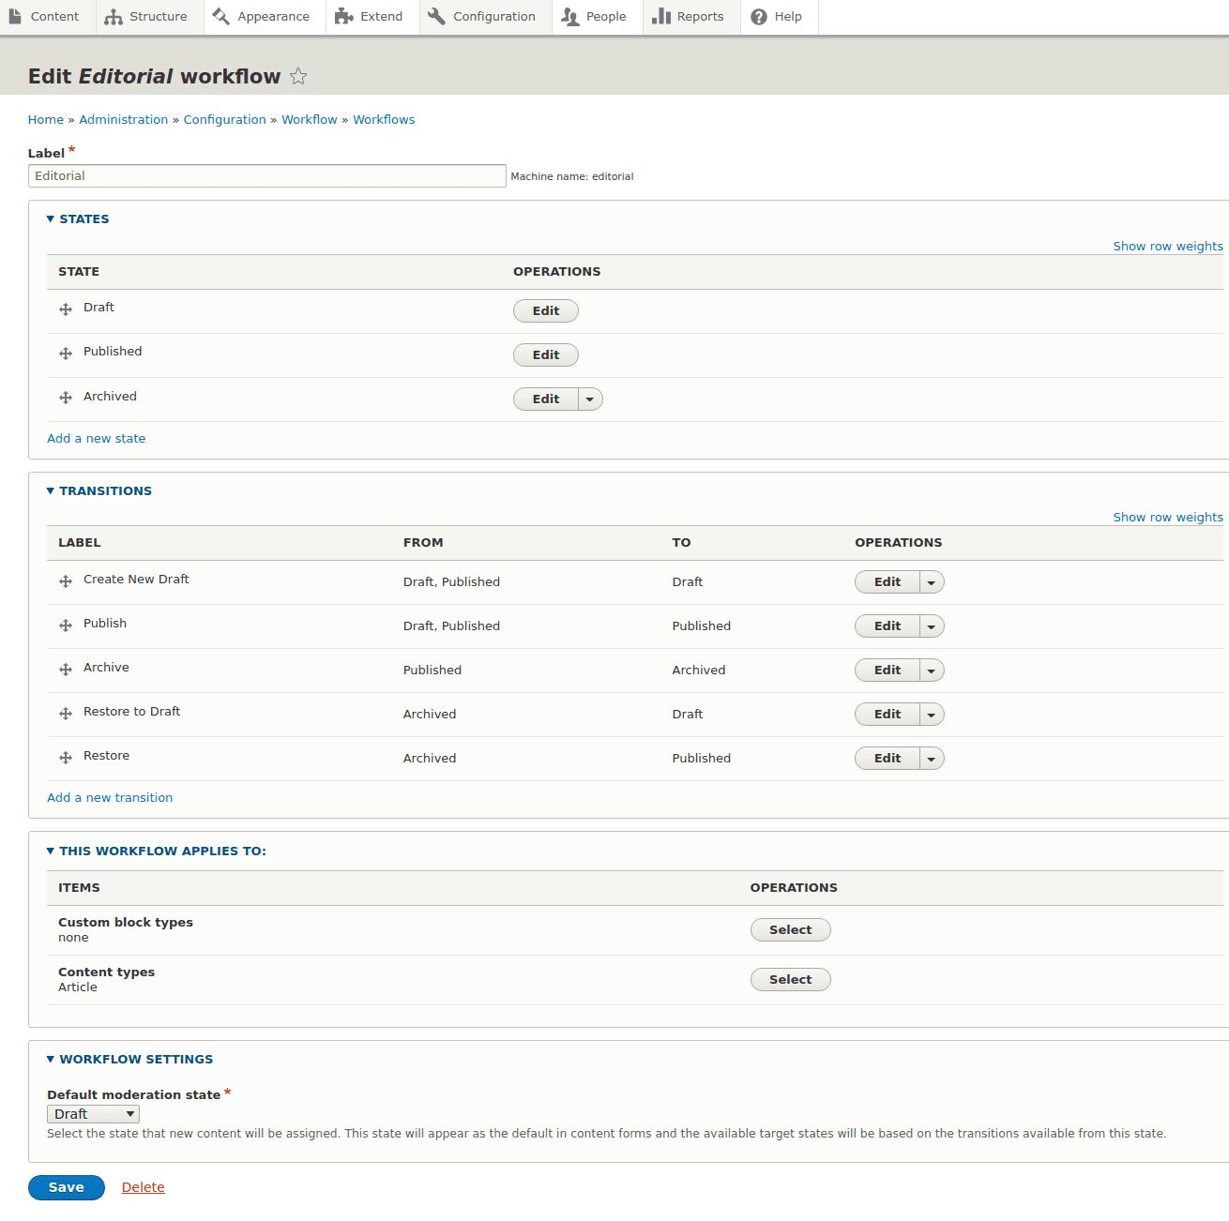Open the Default moderation state dropdown
Image resolution: width=1229 pixels, height=1221 pixels.
click(93, 1114)
